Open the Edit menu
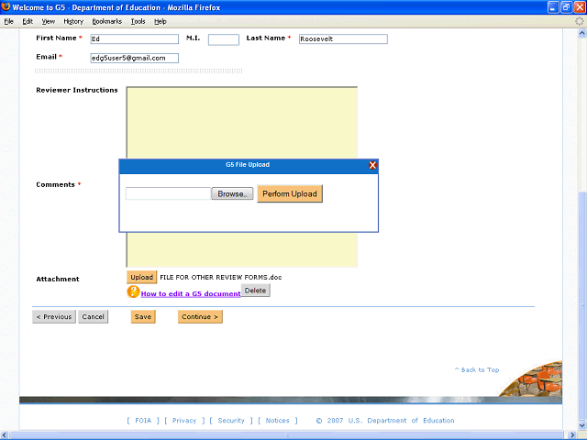This screenshot has height=440, width=587. pyautogui.click(x=28, y=21)
